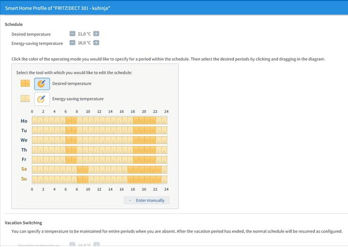Click Sunday's evening desired-temperature block
Viewport: 348px width, 247px height.
click(x=144, y=179)
